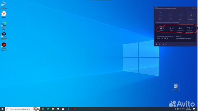Open the Yandex browser desktop shortcut
The width and height of the screenshot is (198, 111).
tap(4, 14)
